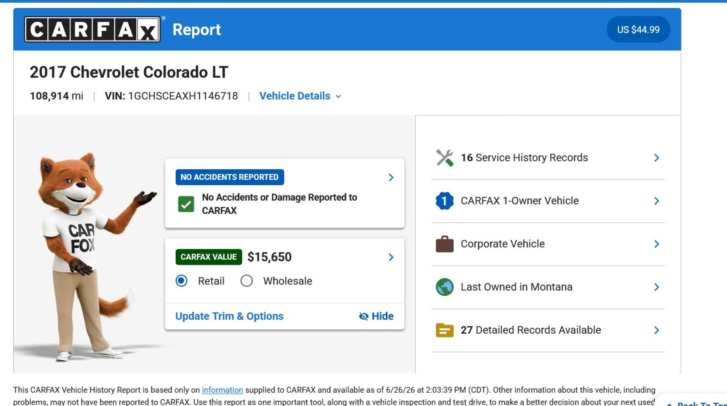Click 27 Detailed Records Available text
The width and height of the screenshot is (727, 406).
530,330
